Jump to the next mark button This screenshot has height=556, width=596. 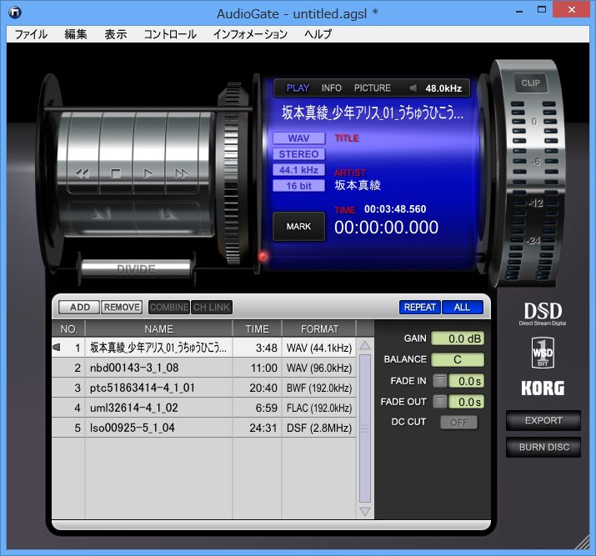pos(168,214)
